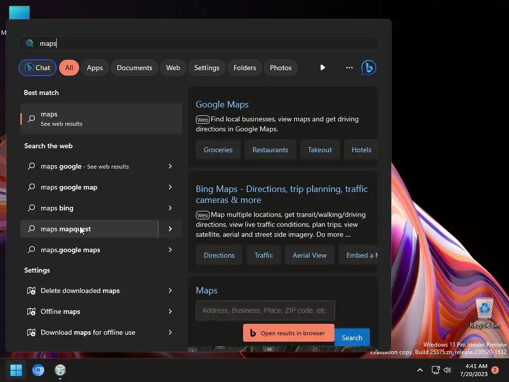The image size is (509, 382).
Task: Click the Directions quick link
Action: pyautogui.click(x=219, y=255)
